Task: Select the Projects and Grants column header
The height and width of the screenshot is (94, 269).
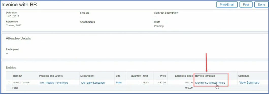Action: click(59, 76)
